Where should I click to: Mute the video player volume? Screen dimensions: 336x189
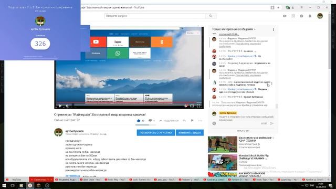(67, 106)
